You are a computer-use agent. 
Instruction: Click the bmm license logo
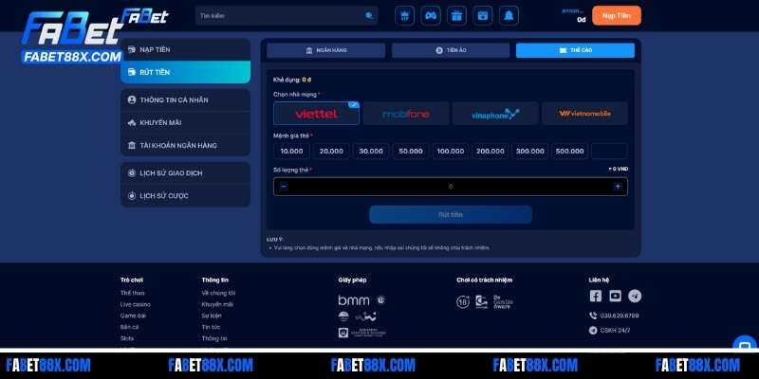pyautogui.click(x=354, y=300)
